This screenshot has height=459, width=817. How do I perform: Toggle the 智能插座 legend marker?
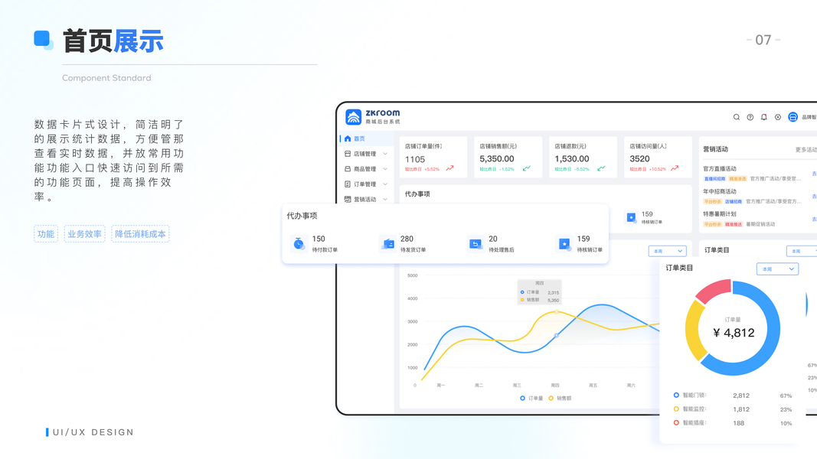pyautogui.click(x=676, y=423)
